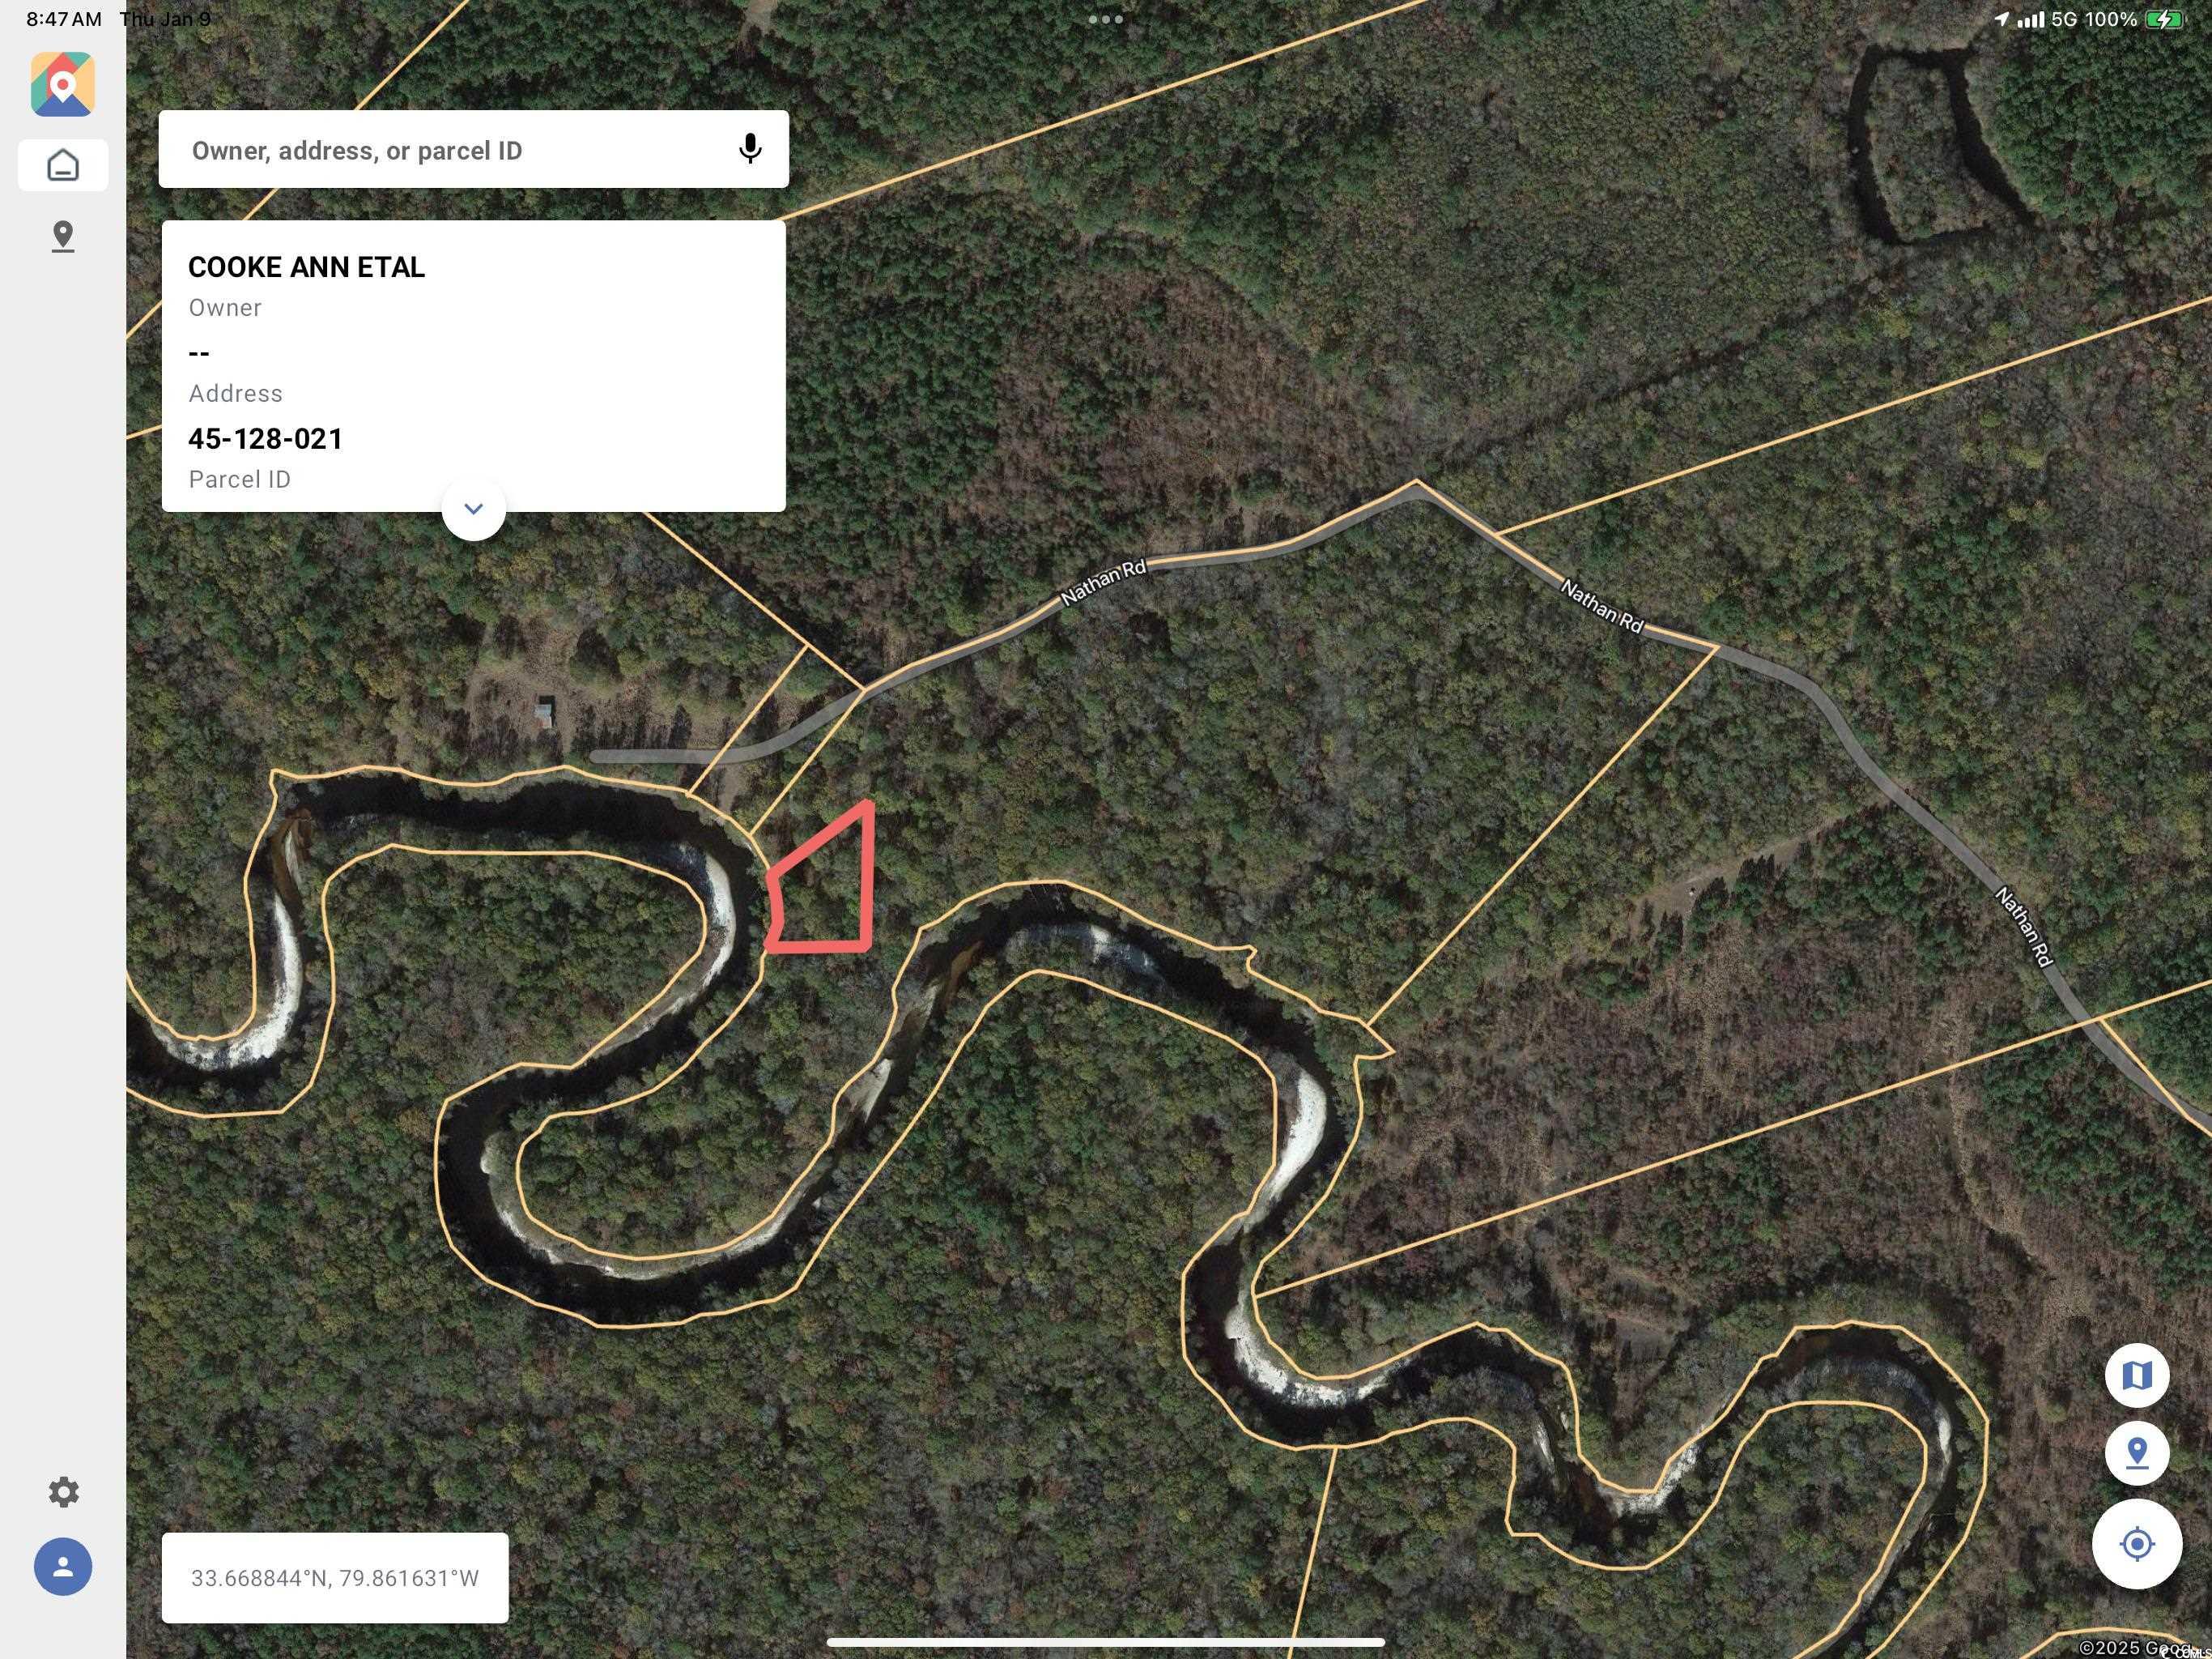The image size is (2212, 1659).
Task: Open the settings gear icon
Action: coord(63,1492)
